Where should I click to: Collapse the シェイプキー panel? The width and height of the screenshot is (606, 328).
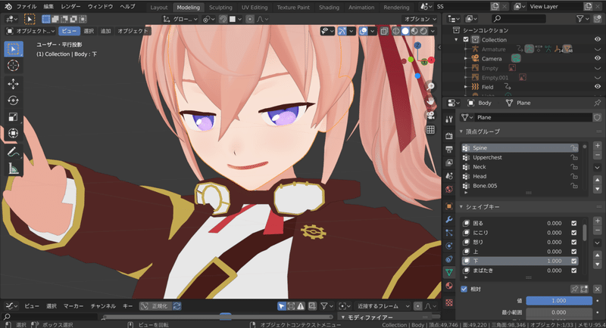tap(461, 207)
